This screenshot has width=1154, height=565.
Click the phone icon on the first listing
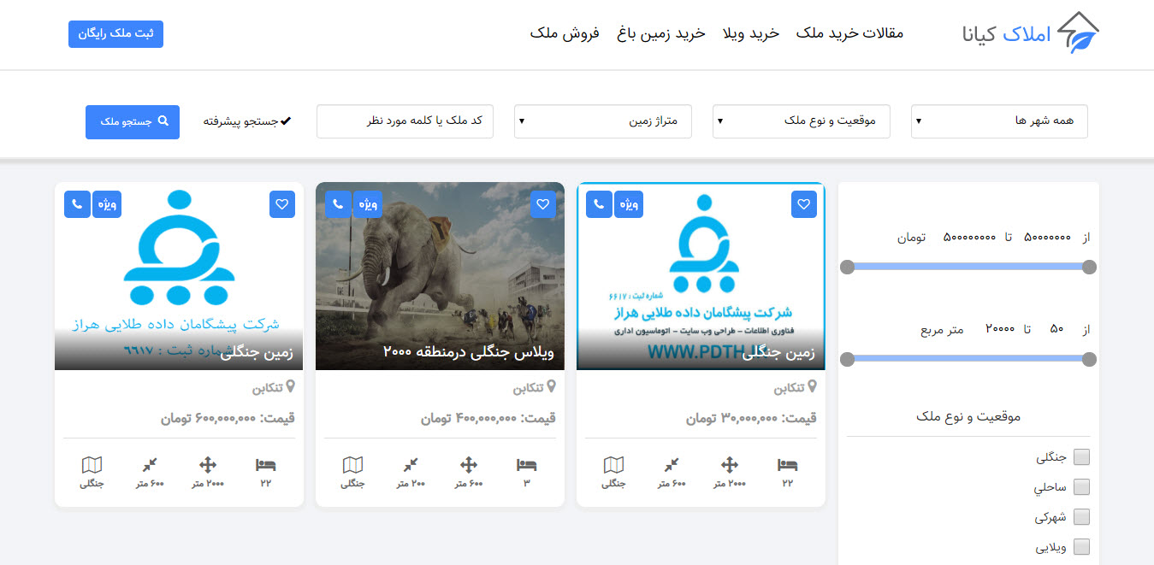pyautogui.click(x=77, y=203)
